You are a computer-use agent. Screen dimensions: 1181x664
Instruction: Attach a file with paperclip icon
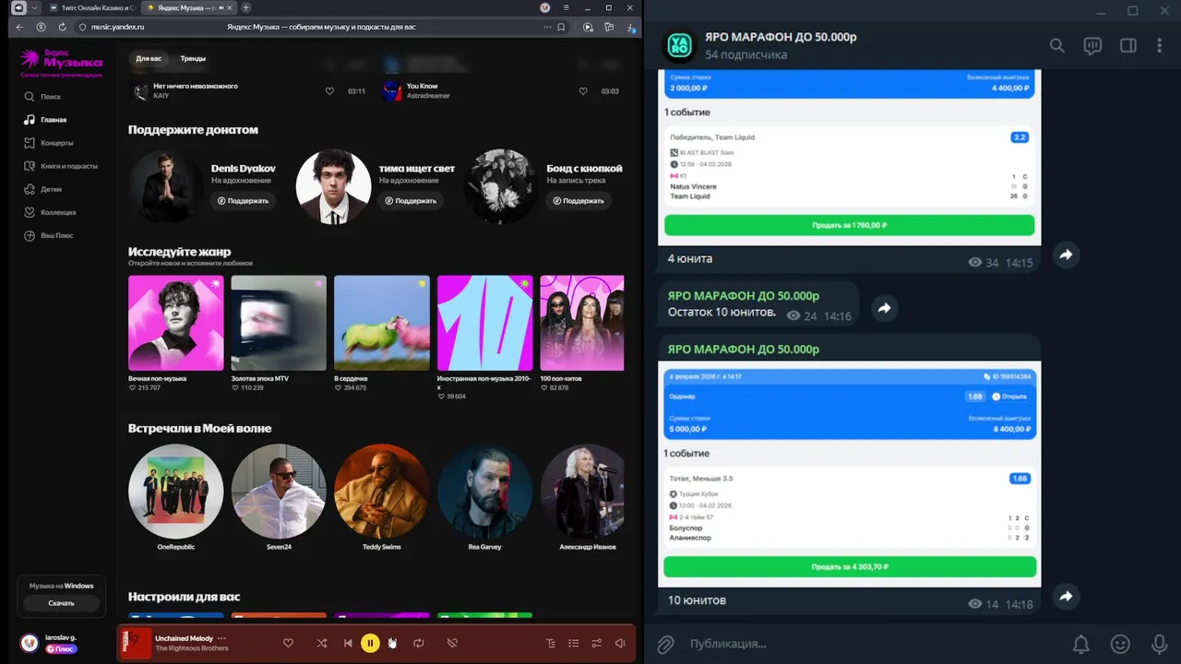click(x=665, y=644)
